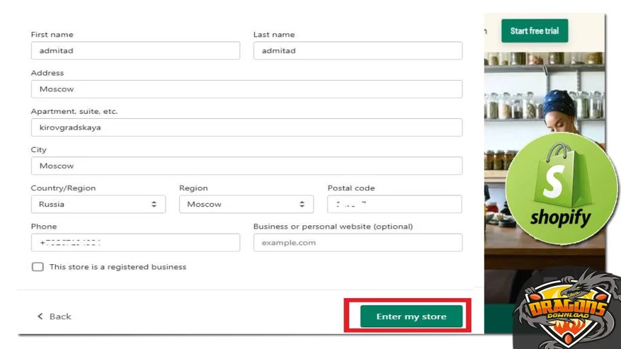Click the optional website field showing example.com
Viewport: 621px width, 349px height.
(358, 242)
